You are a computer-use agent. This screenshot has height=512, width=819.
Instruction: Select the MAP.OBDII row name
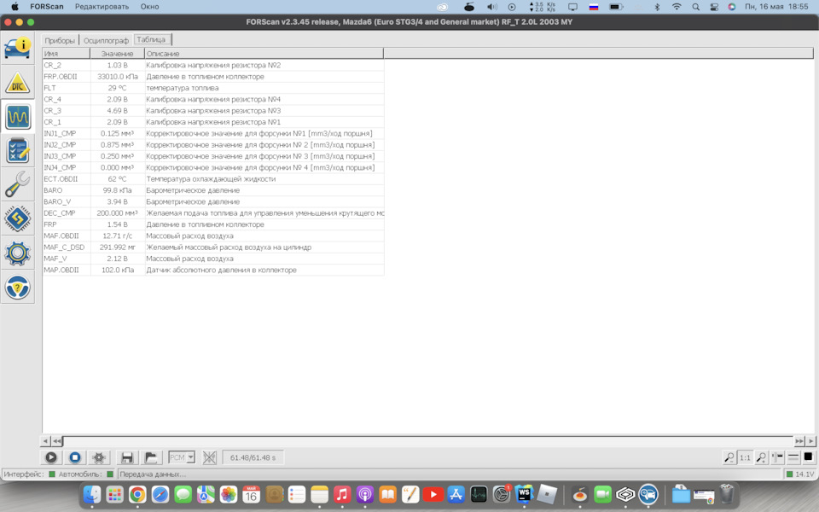tap(61, 271)
